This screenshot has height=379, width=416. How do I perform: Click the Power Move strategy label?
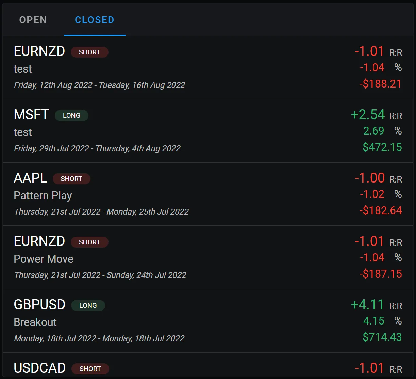(x=44, y=259)
